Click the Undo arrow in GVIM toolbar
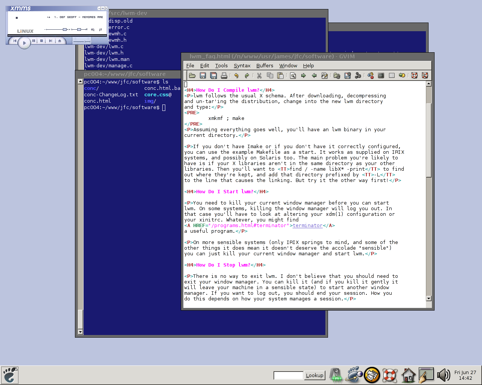 [236, 76]
